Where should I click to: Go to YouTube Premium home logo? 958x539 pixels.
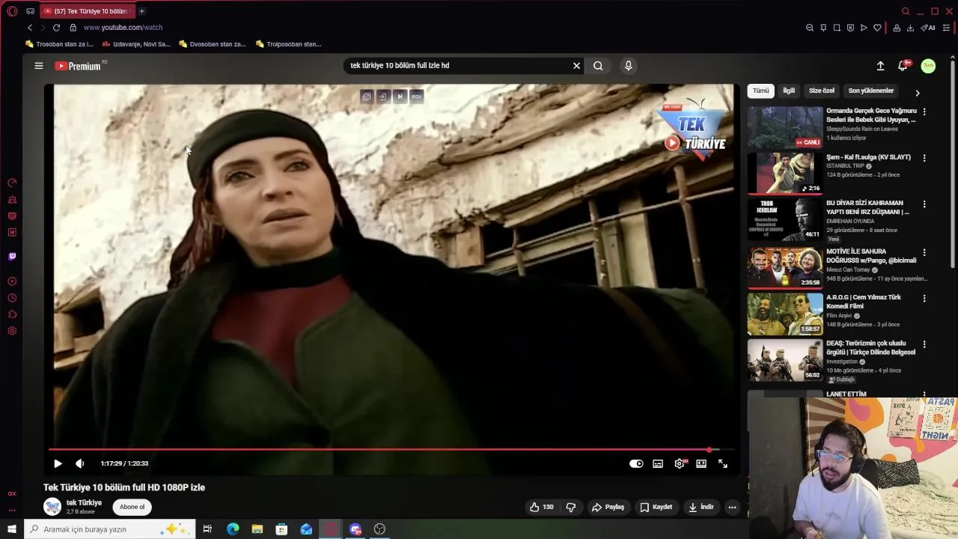pyautogui.click(x=78, y=66)
